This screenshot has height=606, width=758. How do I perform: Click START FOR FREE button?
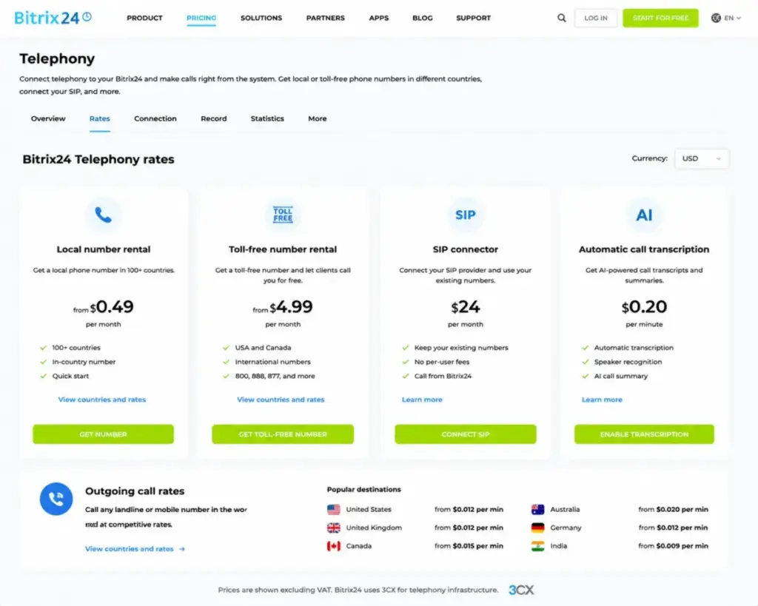tap(660, 18)
